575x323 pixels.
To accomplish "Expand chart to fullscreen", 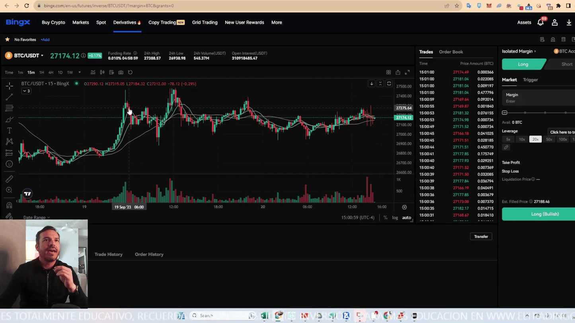I will coord(407,72).
